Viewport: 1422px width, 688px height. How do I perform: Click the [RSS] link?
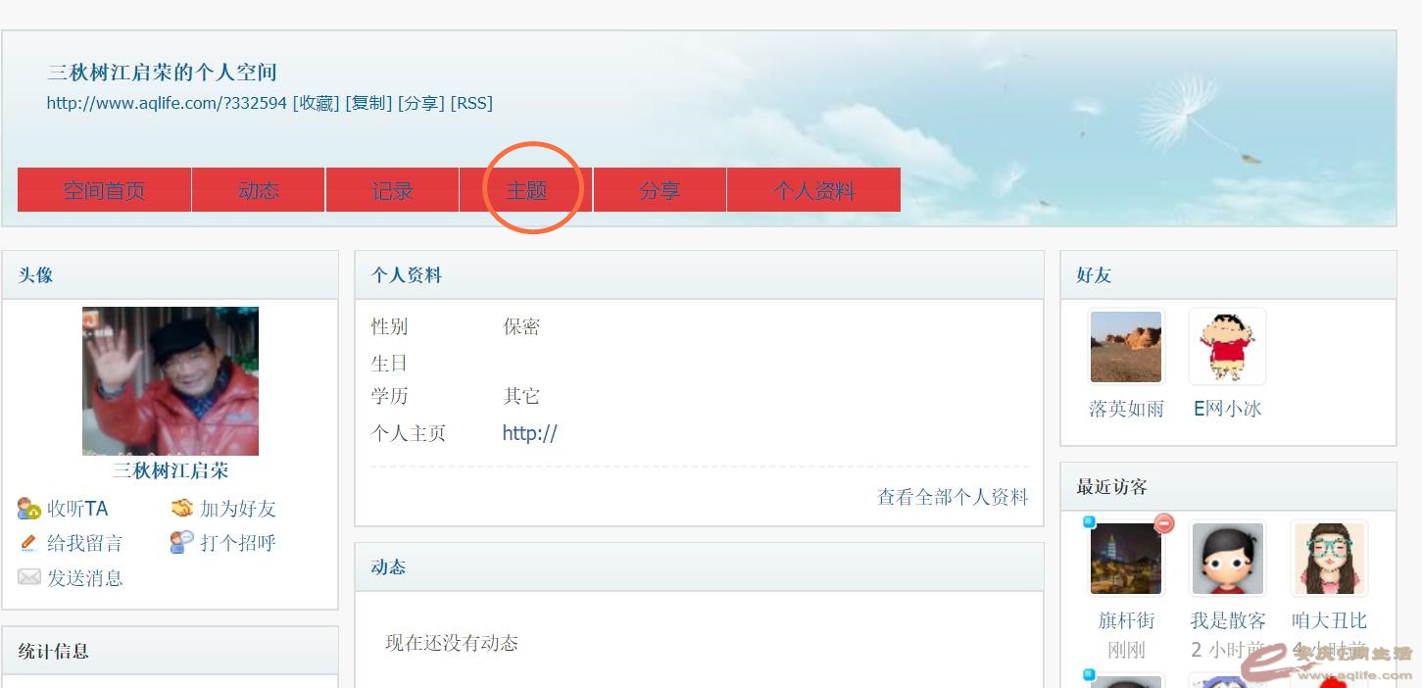tap(471, 103)
